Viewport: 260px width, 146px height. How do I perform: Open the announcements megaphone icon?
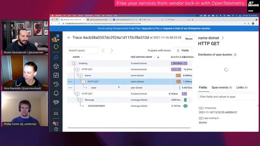pyautogui.click(x=56, y=123)
